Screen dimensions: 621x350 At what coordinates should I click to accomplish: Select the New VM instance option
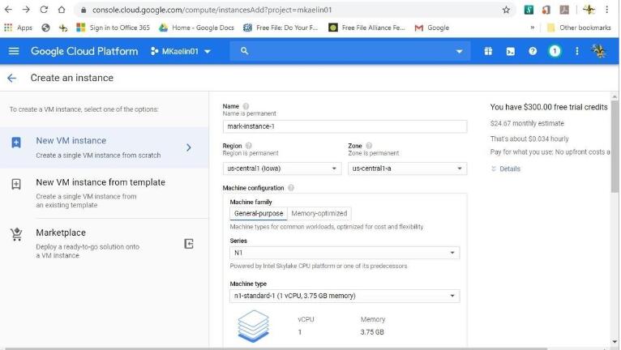pos(104,147)
